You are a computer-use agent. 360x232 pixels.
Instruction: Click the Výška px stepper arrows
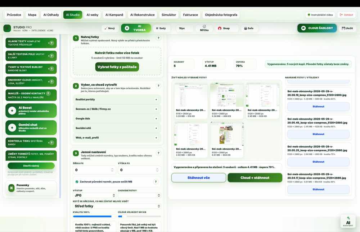point(157,170)
